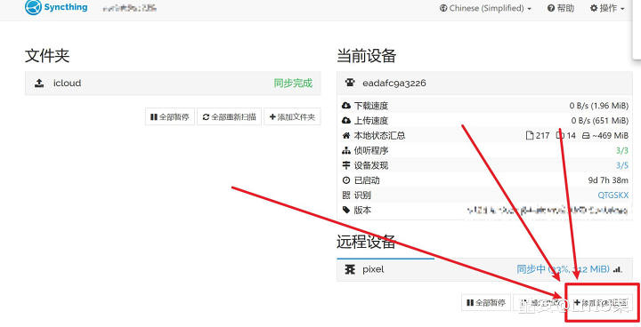Click the 设备发现 discovery signpost icon

[x=346, y=165]
